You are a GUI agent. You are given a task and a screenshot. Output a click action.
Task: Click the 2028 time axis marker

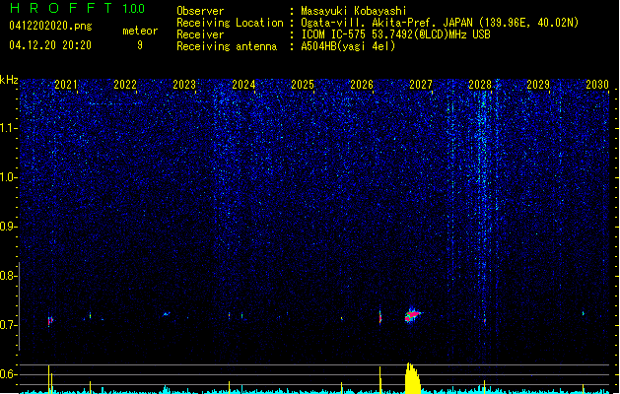[480, 85]
